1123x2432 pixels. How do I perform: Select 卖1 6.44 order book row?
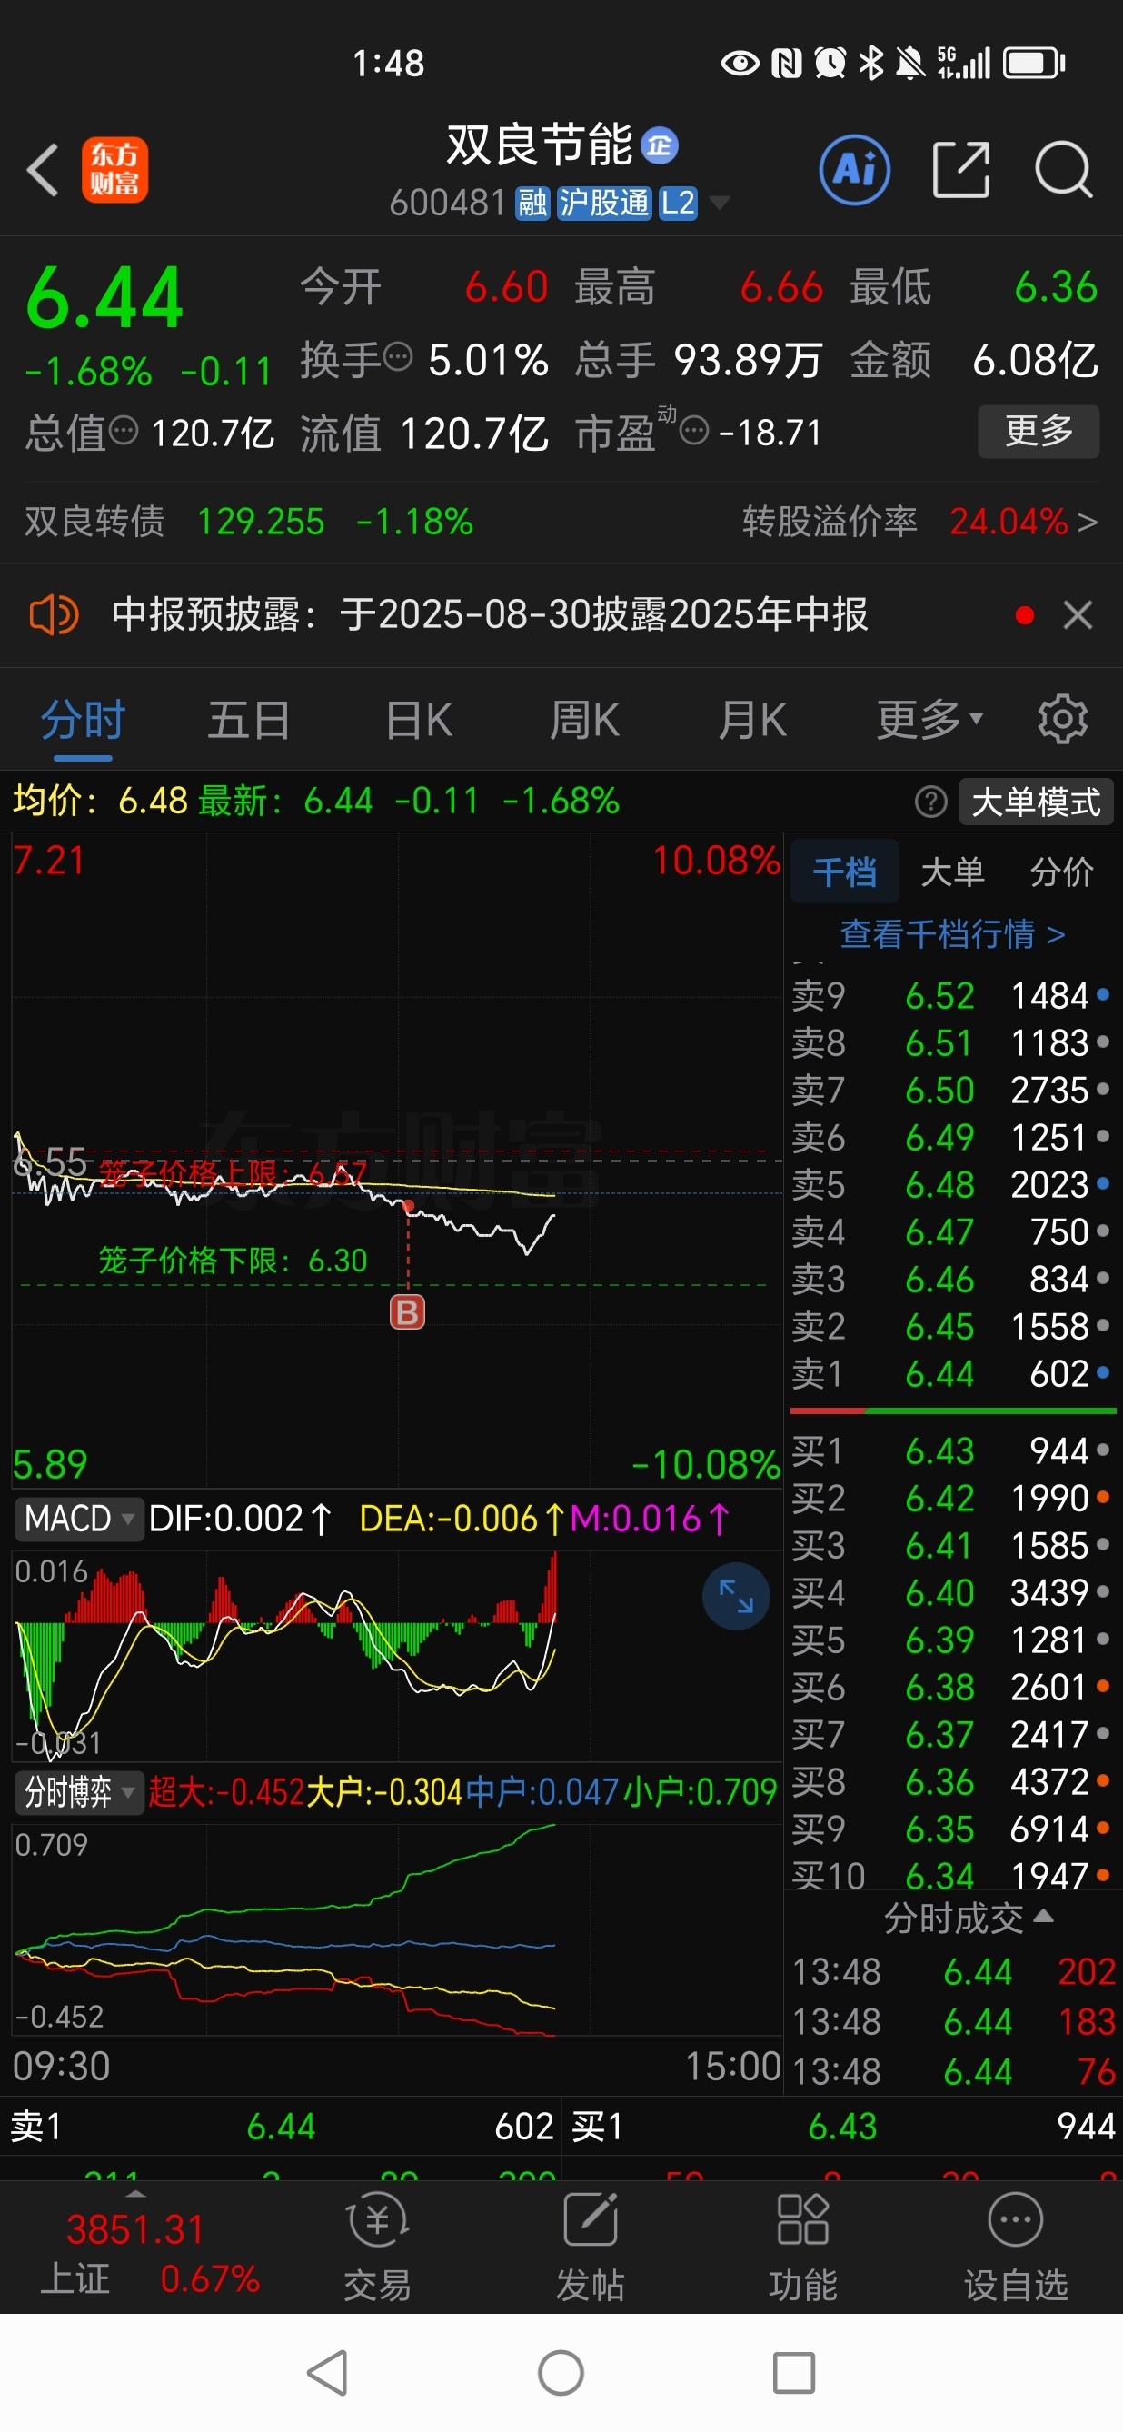coord(952,1373)
